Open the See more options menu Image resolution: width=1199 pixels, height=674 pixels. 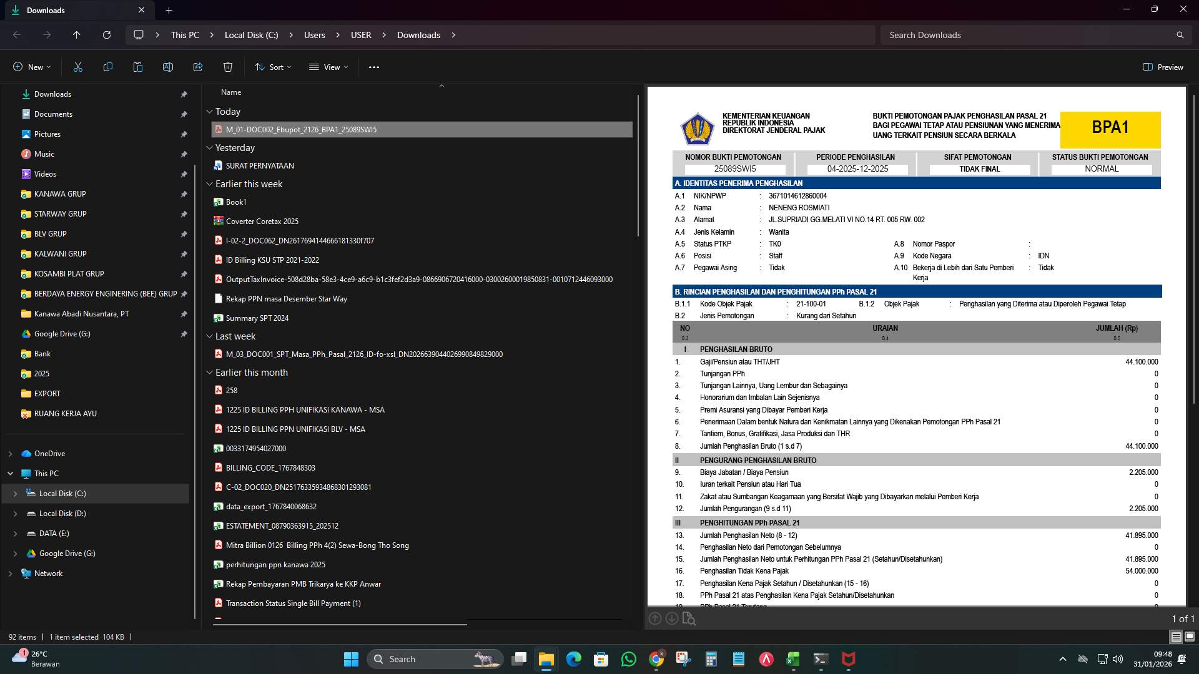click(373, 67)
